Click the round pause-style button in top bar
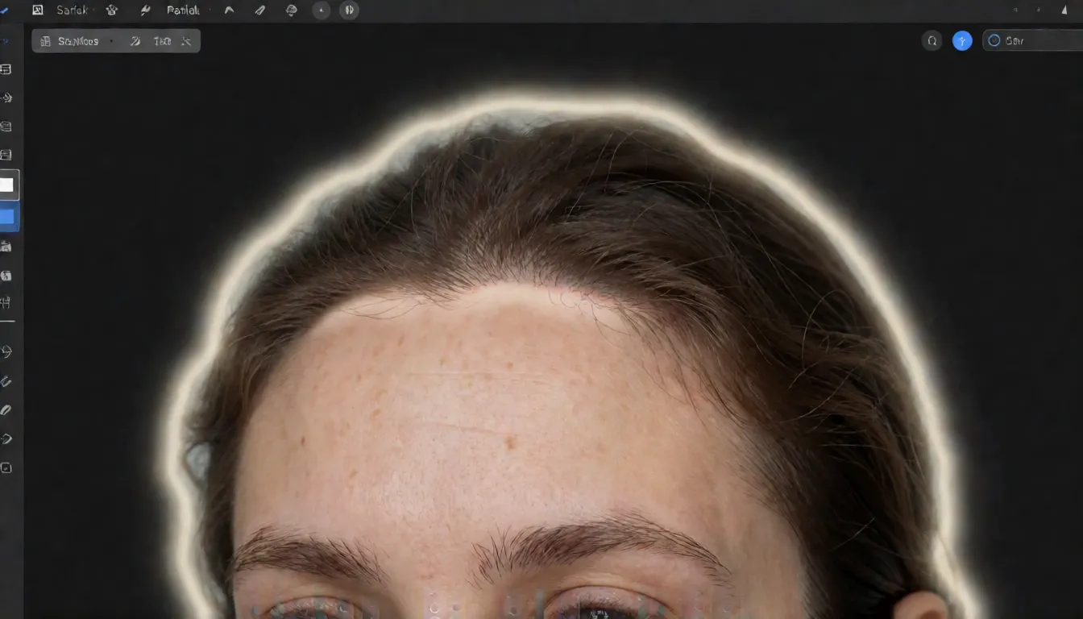 349,10
